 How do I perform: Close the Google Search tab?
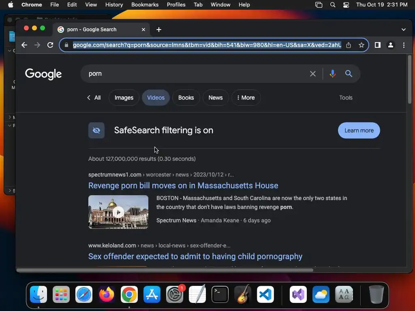tap(143, 30)
